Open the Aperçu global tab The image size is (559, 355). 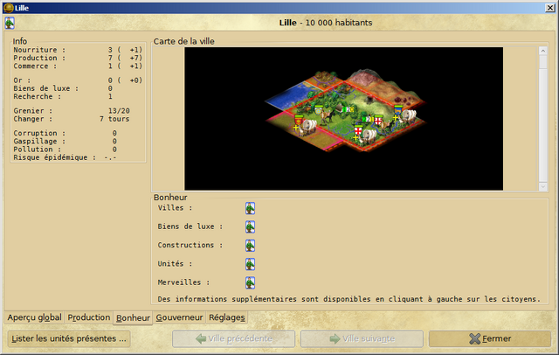(34, 317)
